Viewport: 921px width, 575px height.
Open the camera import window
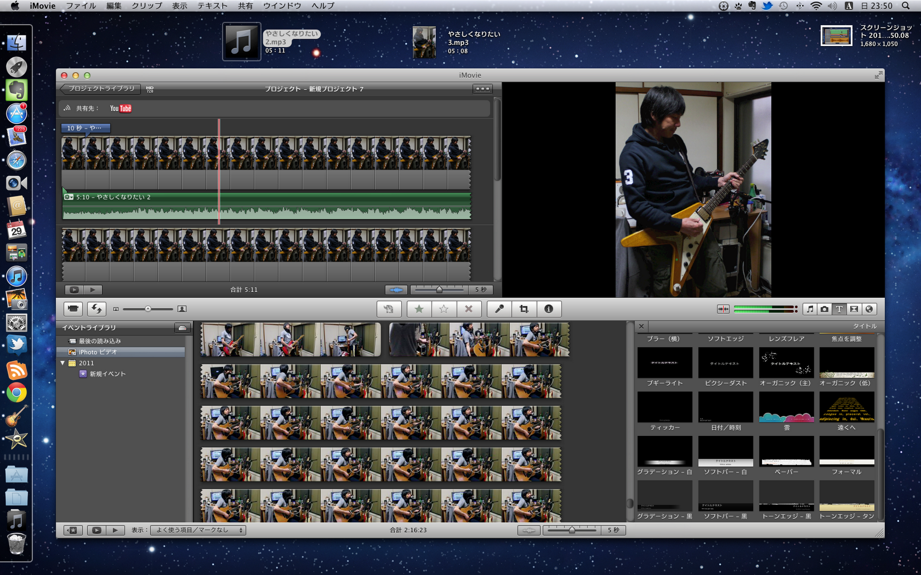pyautogui.click(x=73, y=309)
